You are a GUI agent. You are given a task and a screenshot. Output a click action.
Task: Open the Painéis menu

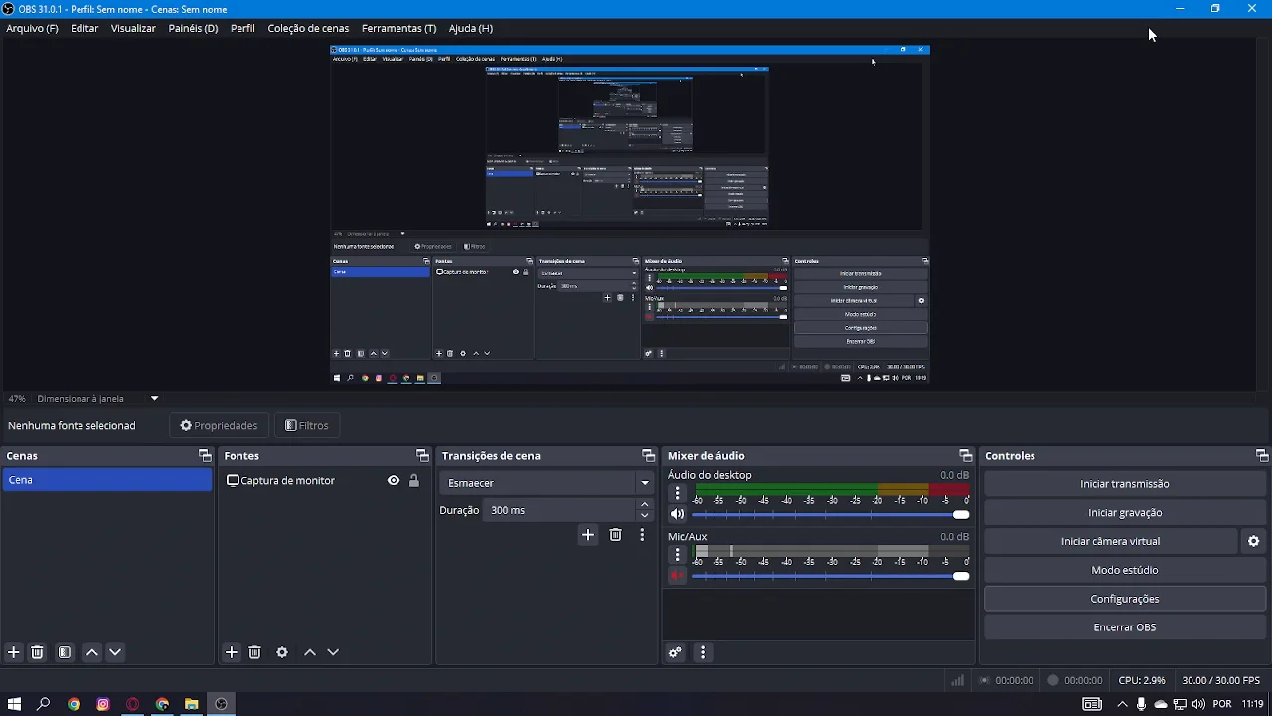pyautogui.click(x=193, y=28)
